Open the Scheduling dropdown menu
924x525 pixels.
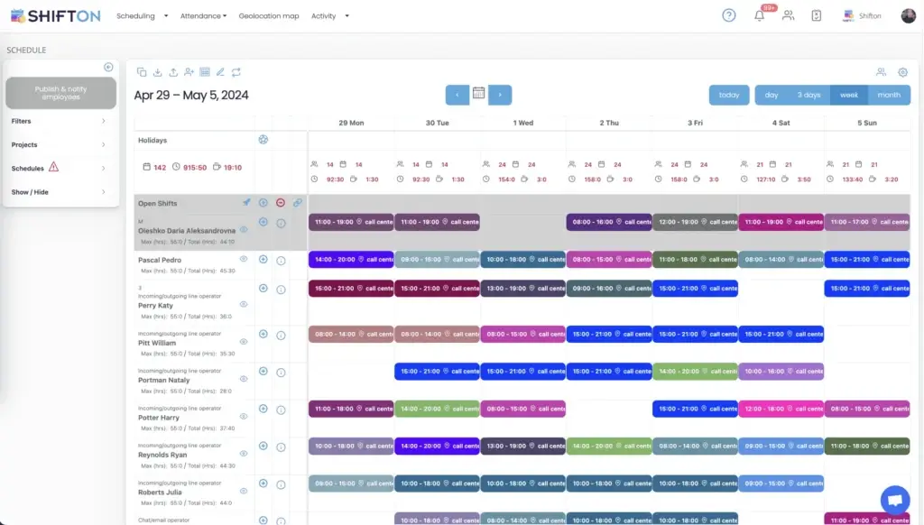point(142,16)
